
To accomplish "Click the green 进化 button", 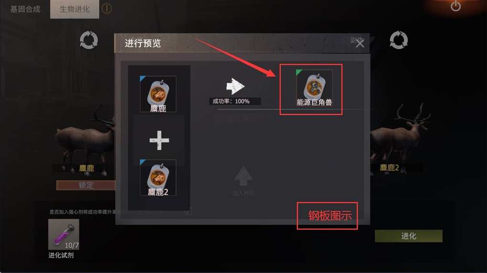I will tap(408, 236).
